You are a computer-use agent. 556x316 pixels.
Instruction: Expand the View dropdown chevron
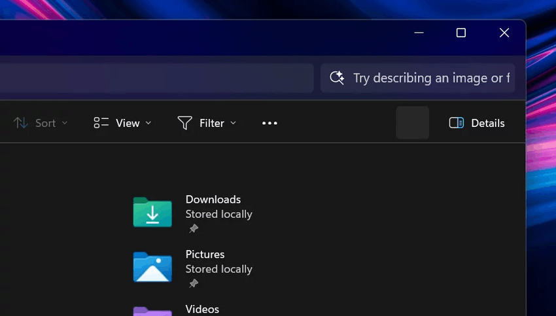pyautogui.click(x=148, y=123)
